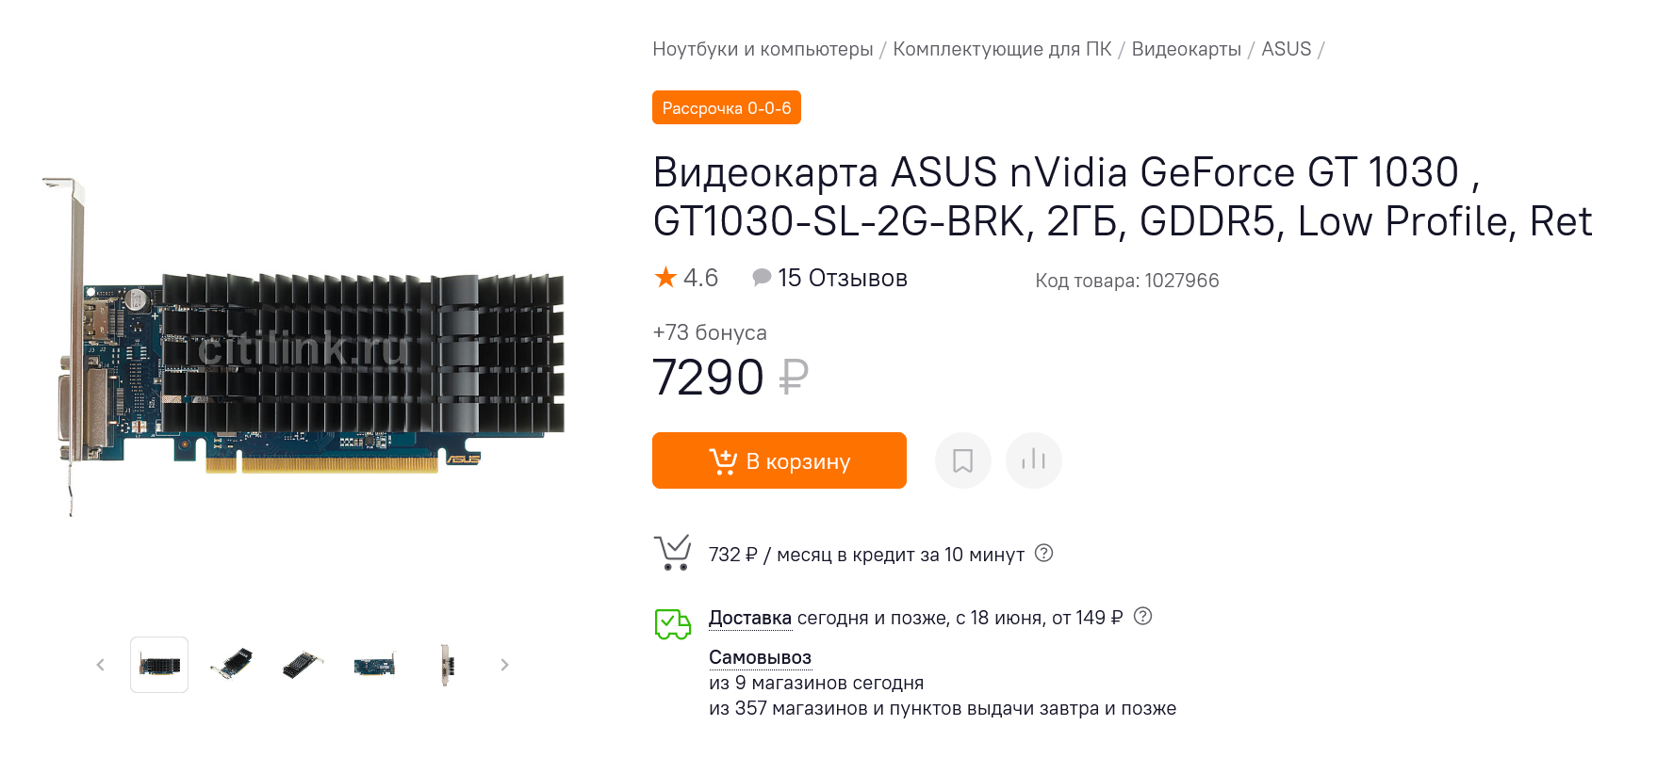
Task: Click the green delivery truck icon
Action: 673,623
